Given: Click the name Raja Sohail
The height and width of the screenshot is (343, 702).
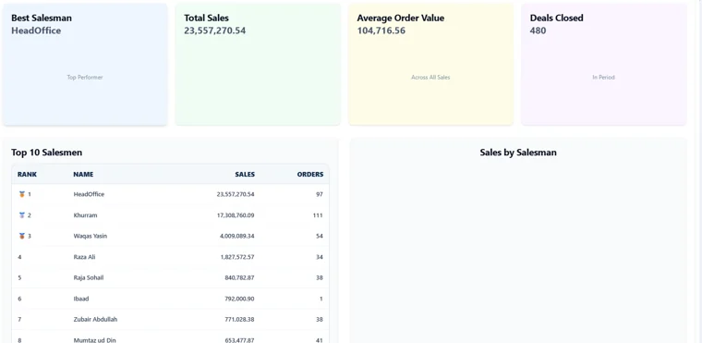Looking at the screenshot, I should [88, 277].
